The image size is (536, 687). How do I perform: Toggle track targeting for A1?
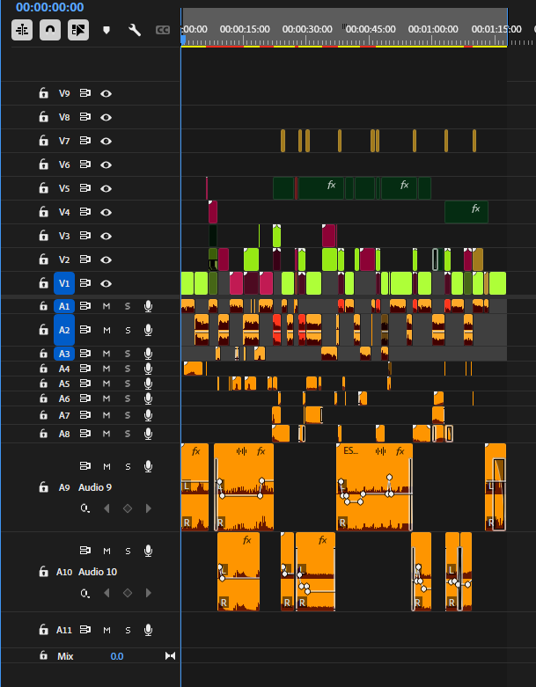coord(64,306)
